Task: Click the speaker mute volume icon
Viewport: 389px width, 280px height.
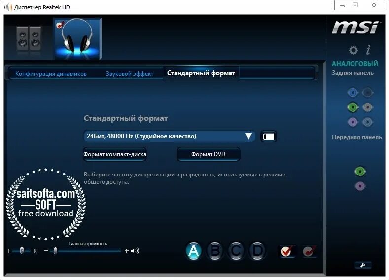Action: [135, 251]
